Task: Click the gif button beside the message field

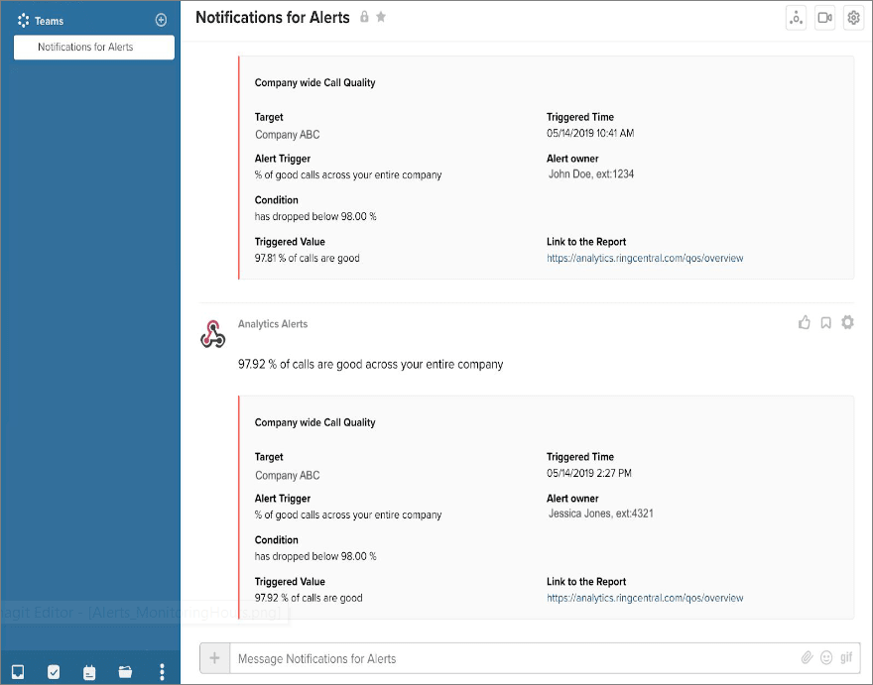Action: (x=845, y=657)
